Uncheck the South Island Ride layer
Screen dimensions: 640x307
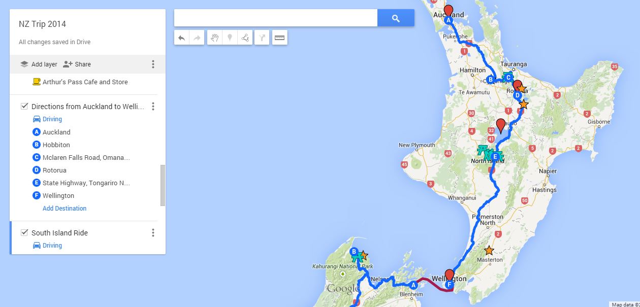point(24,232)
